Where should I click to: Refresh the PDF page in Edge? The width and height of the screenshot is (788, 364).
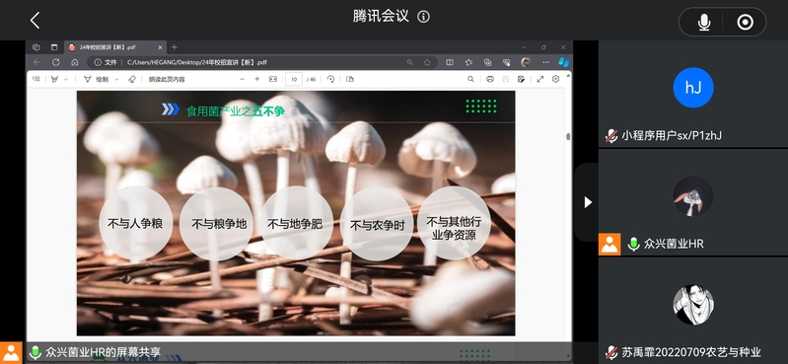click(56, 62)
